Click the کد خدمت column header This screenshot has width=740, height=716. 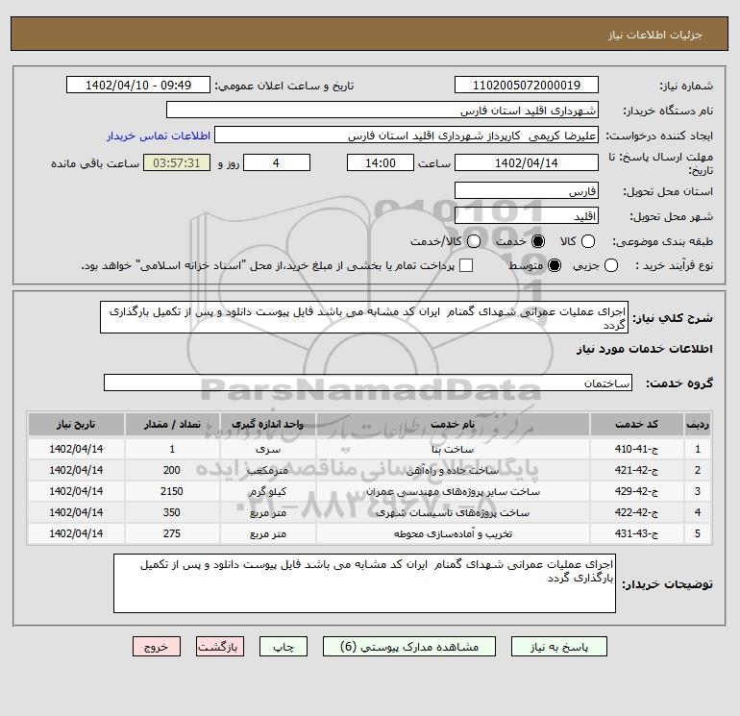[636, 424]
